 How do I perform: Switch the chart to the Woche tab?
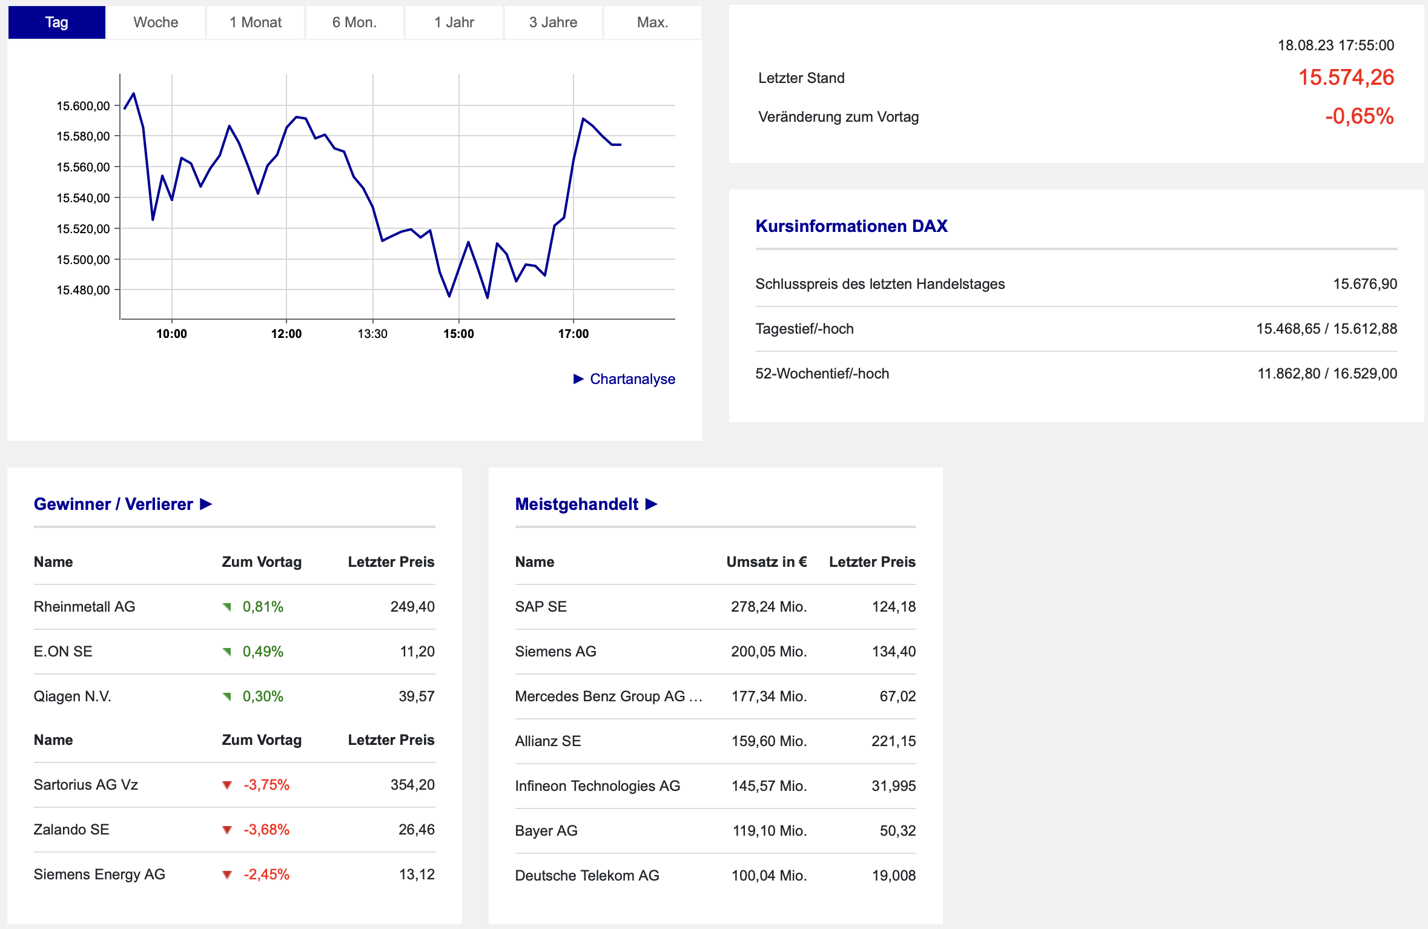[156, 22]
